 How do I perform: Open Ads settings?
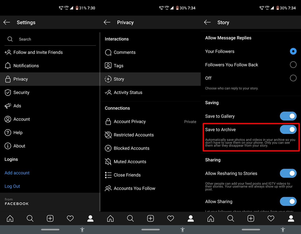point(50,106)
